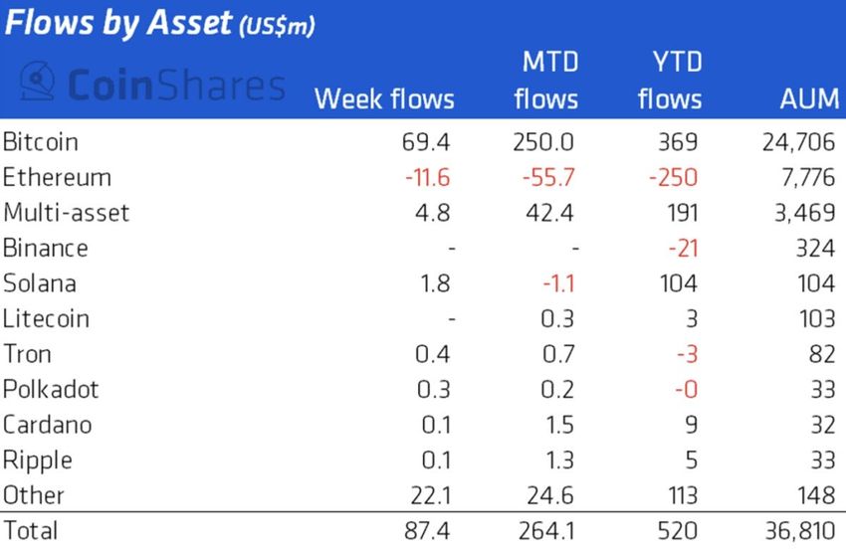This screenshot has width=846, height=554.
Task: Select the Cardano row label
Action: (47, 425)
